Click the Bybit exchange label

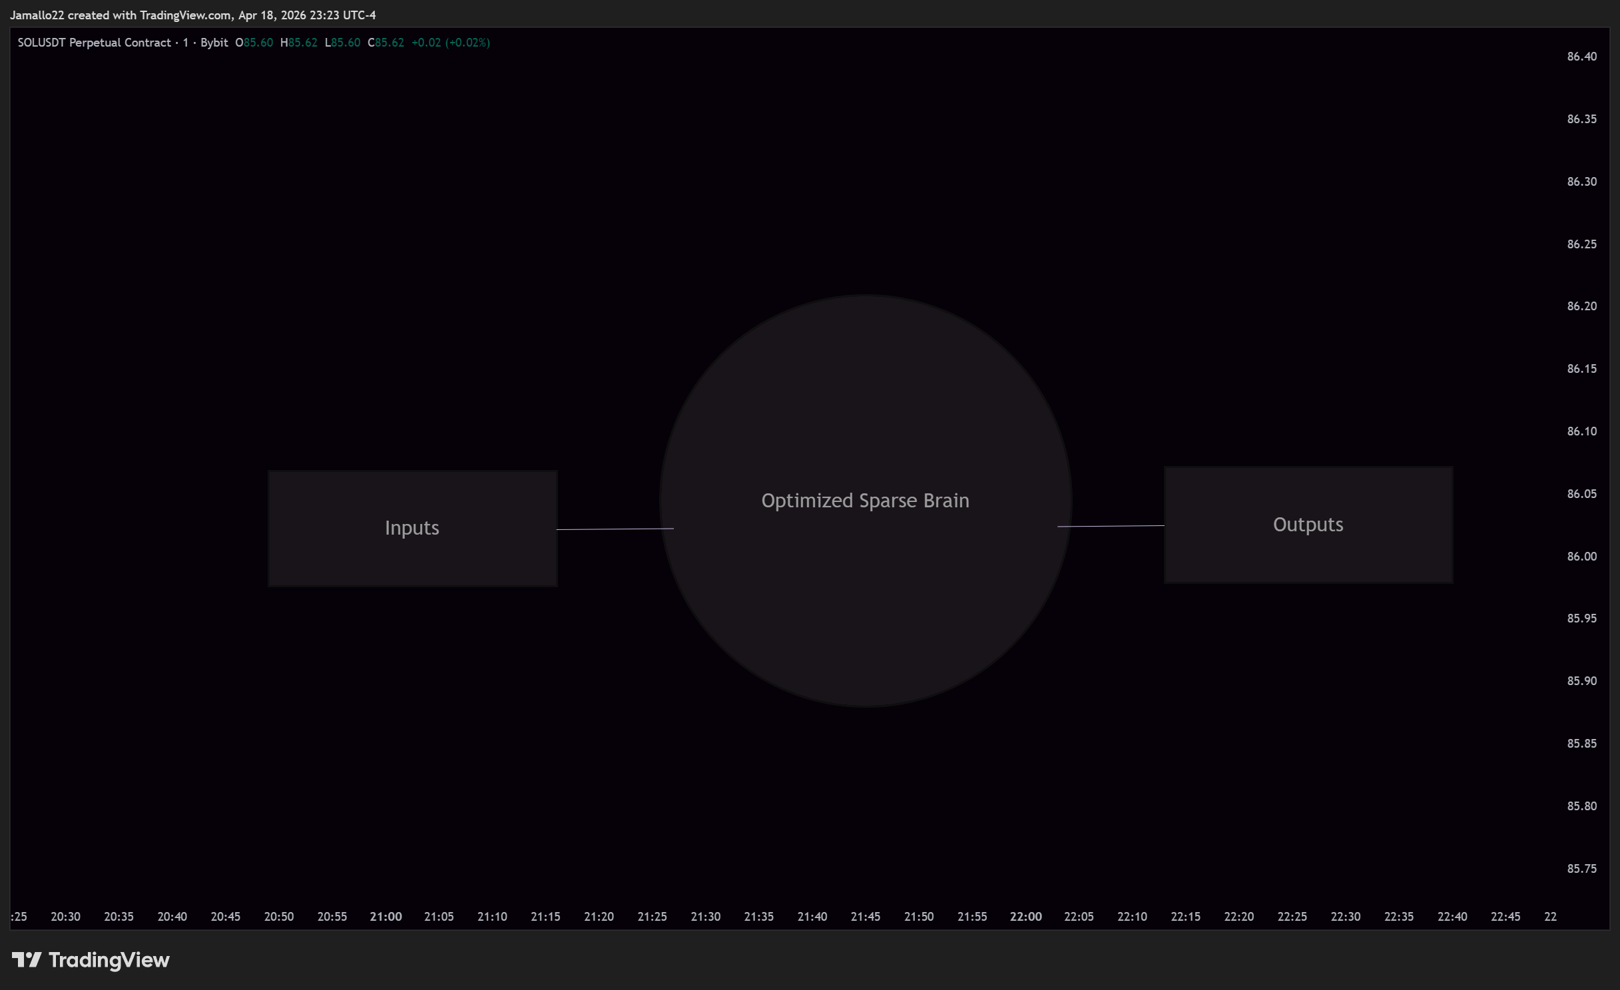coord(214,43)
